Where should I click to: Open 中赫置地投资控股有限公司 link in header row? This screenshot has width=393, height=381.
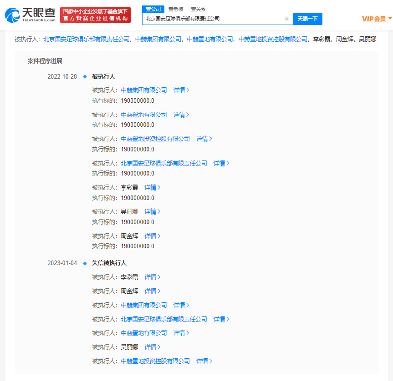(x=273, y=40)
